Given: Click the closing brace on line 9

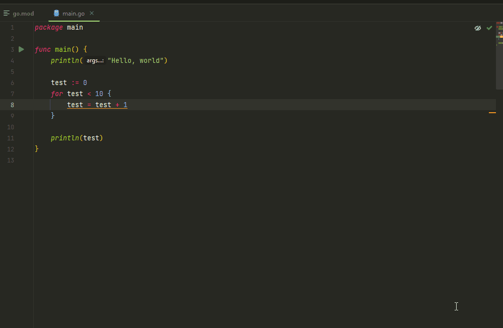Looking at the screenshot, I should coord(53,116).
